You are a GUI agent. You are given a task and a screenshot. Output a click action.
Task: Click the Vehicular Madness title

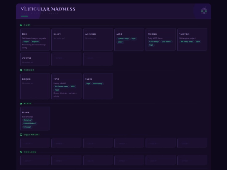pyautogui.click(x=48, y=9)
